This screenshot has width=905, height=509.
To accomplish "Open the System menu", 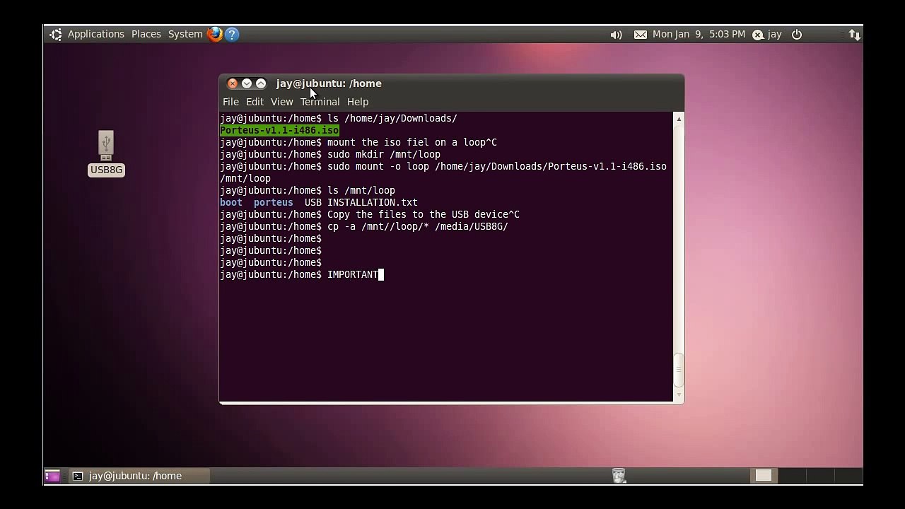I will [185, 34].
